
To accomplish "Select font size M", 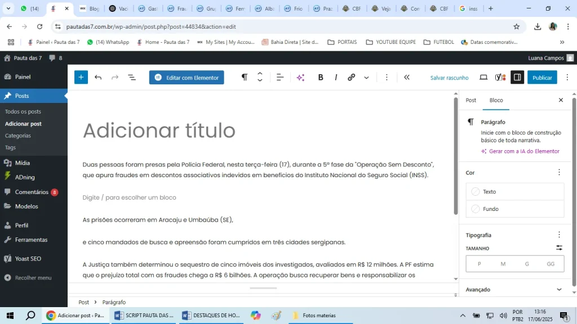I will pos(503,264).
